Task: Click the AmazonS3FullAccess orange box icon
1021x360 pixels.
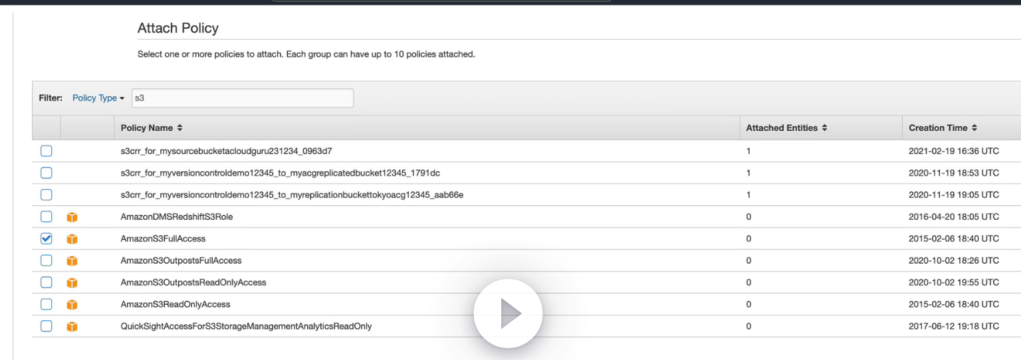Action: click(x=72, y=238)
